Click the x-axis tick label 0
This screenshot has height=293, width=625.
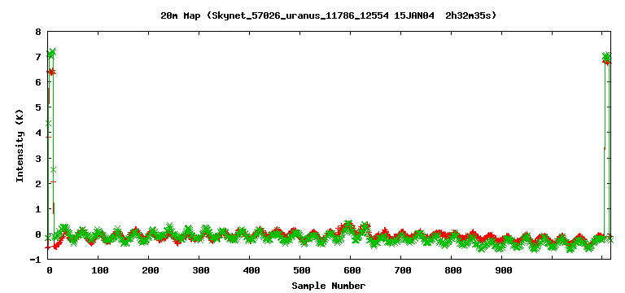click(50, 270)
